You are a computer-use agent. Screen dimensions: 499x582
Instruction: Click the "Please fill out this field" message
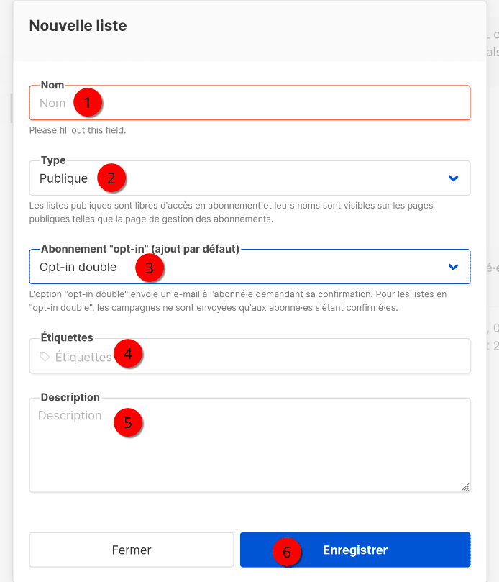78,131
